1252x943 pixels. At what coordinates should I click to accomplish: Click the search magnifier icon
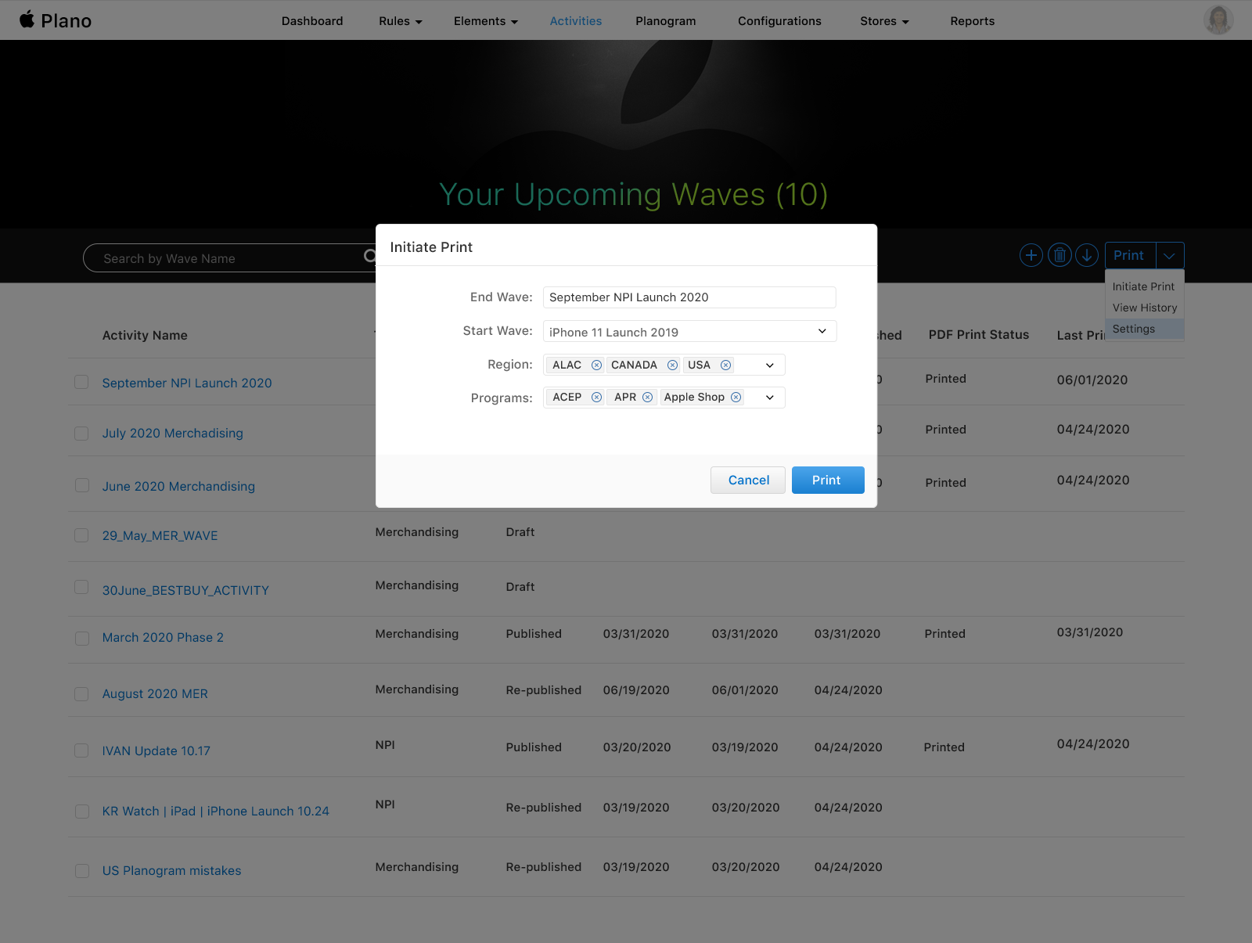pyautogui.click(x=370, y=257)
